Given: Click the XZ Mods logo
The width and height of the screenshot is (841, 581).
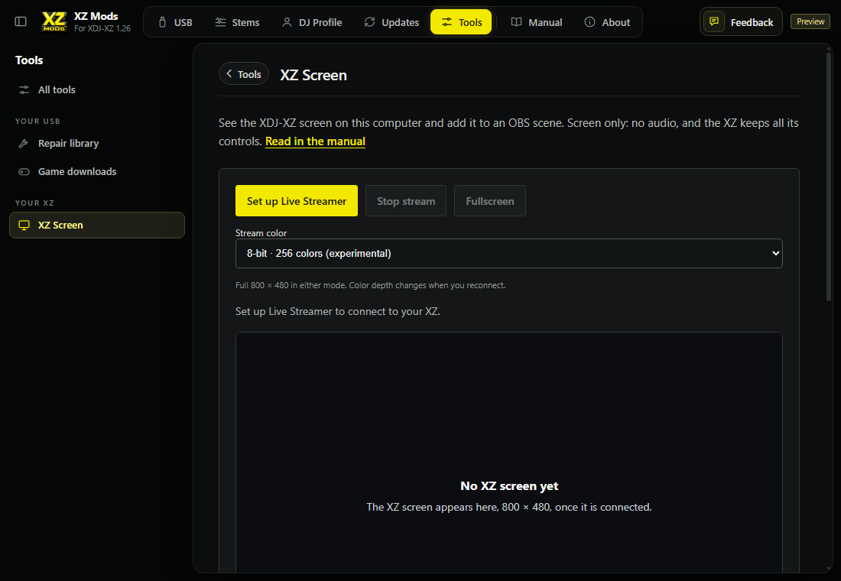Looking at the screenshot, I should [x=54, y=22].
